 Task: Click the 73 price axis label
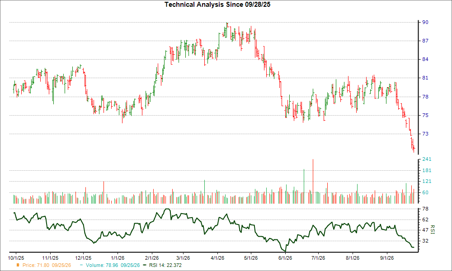pos(425,134)
